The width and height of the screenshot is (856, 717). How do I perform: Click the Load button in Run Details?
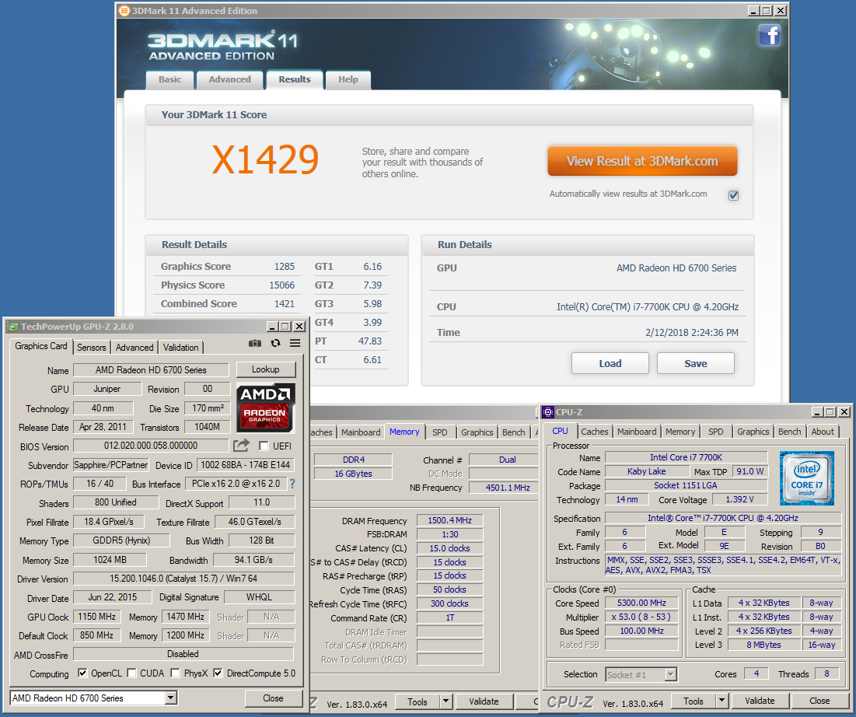tap(610, 363)
